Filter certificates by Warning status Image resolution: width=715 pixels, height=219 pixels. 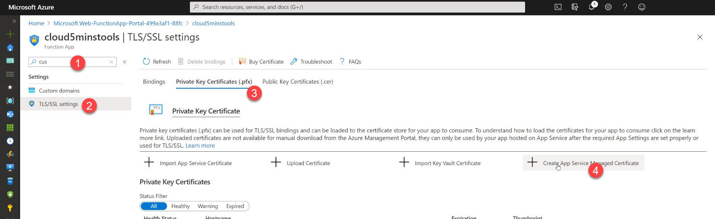point(208,206)
